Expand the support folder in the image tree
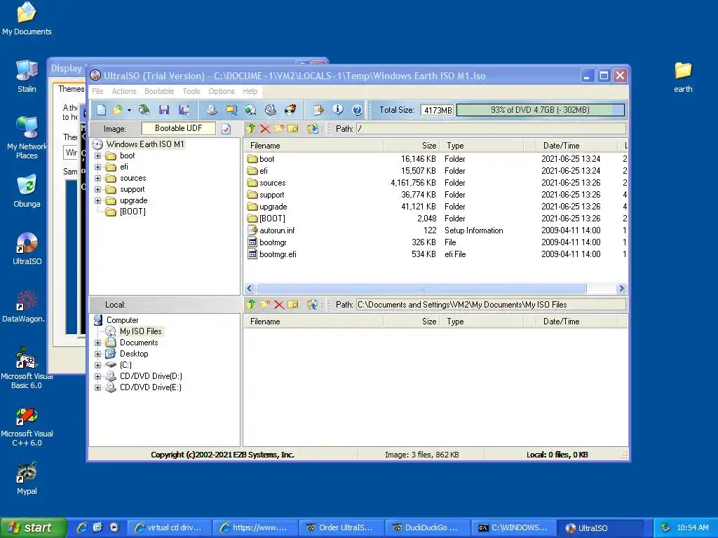This screenshot has height=538, width=718. tap(97, 189)
